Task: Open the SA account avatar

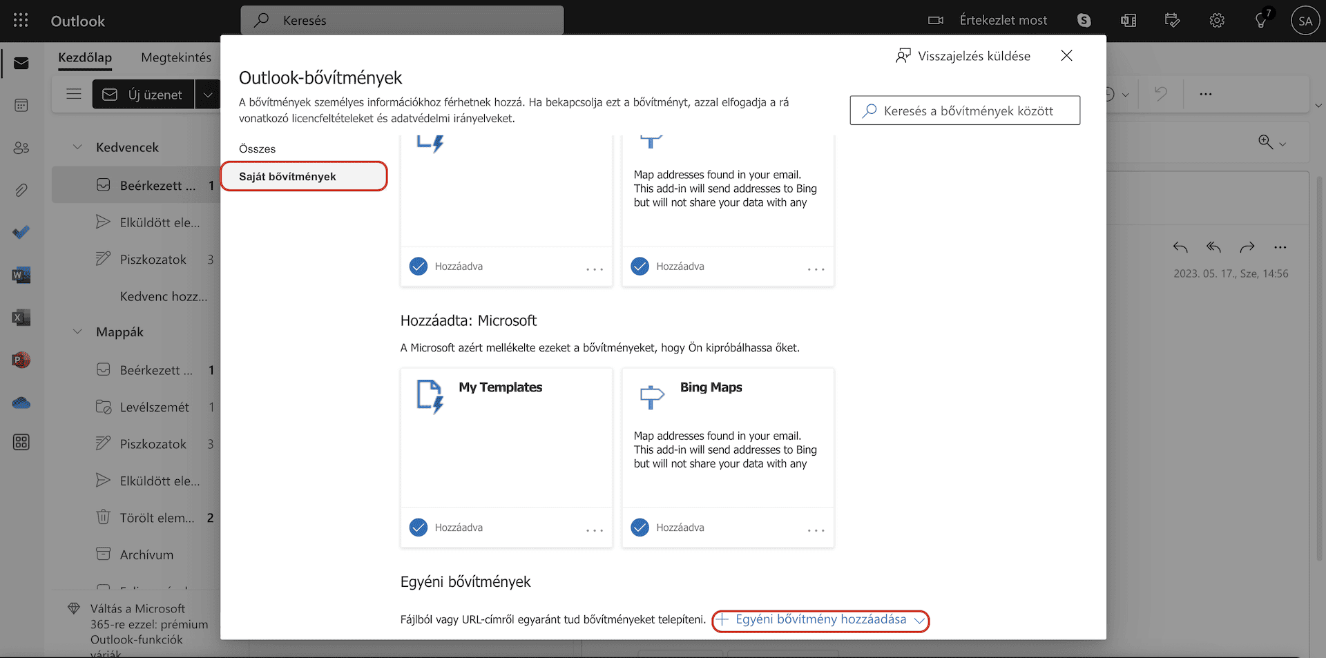Action: [1305, 21]
